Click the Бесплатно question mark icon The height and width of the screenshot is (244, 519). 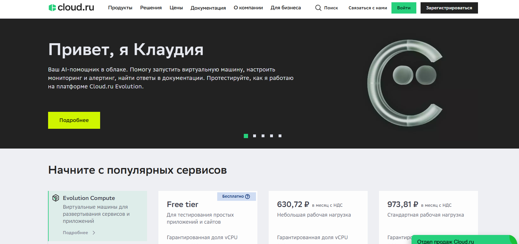(247, 197)
